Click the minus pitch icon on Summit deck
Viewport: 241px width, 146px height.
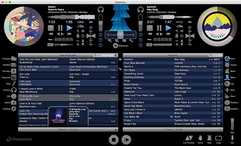pos(177,41)
